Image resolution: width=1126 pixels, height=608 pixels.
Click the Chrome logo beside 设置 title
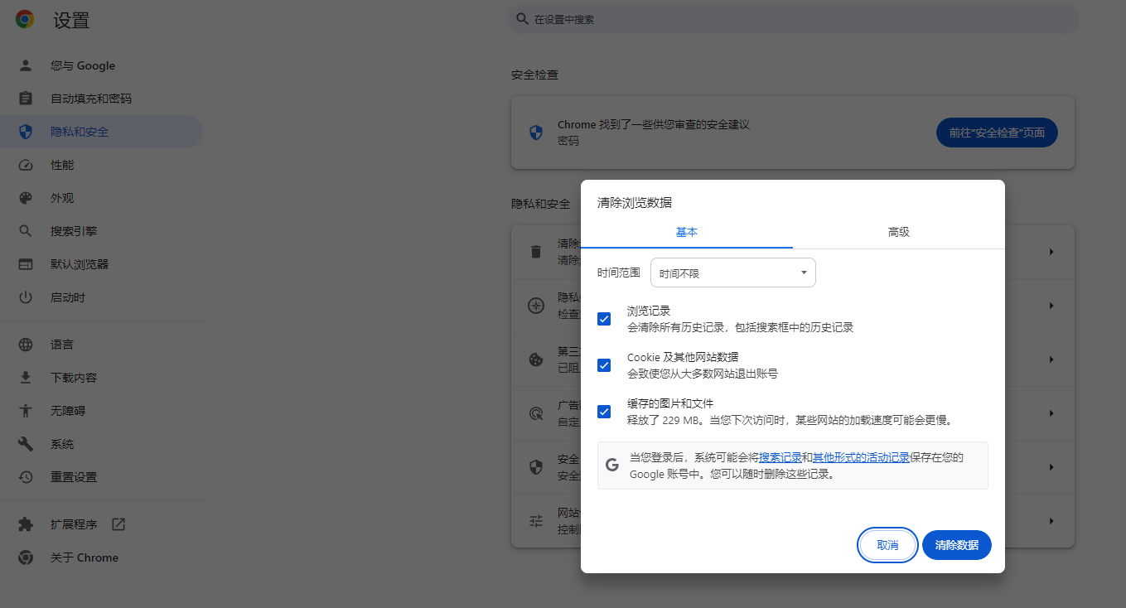pyautogui.click(x=24, y=18)
